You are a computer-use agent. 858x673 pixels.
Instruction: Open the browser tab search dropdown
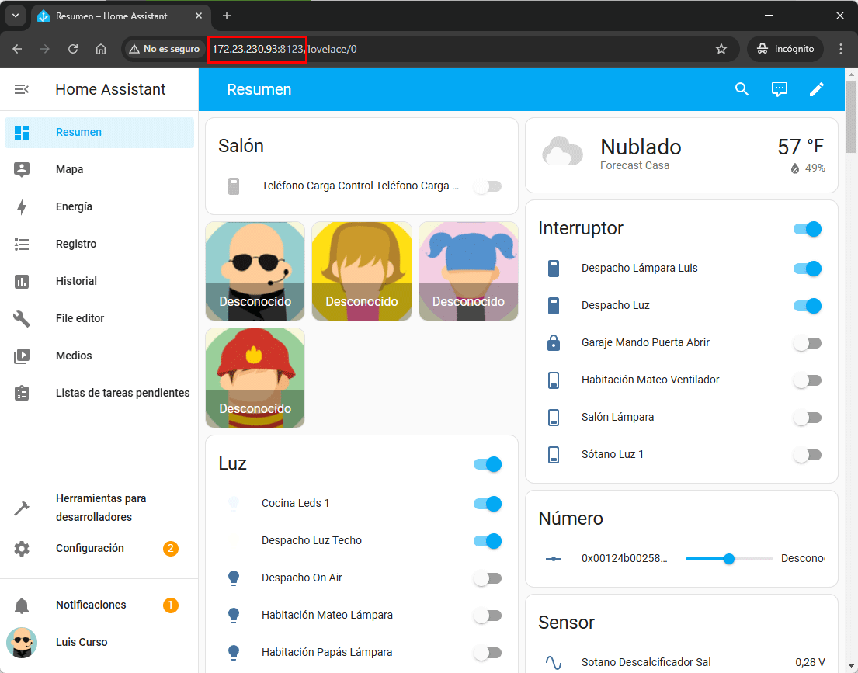coord(16,16)
